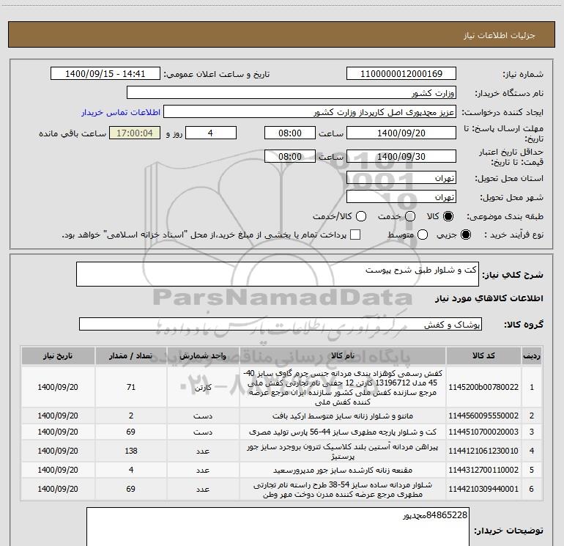Image resolution: width=564 pixels, height=546 pixels.
Task: Click the اطلاعات کالاهای مورد نیاز section title
Action: point(489,298)
